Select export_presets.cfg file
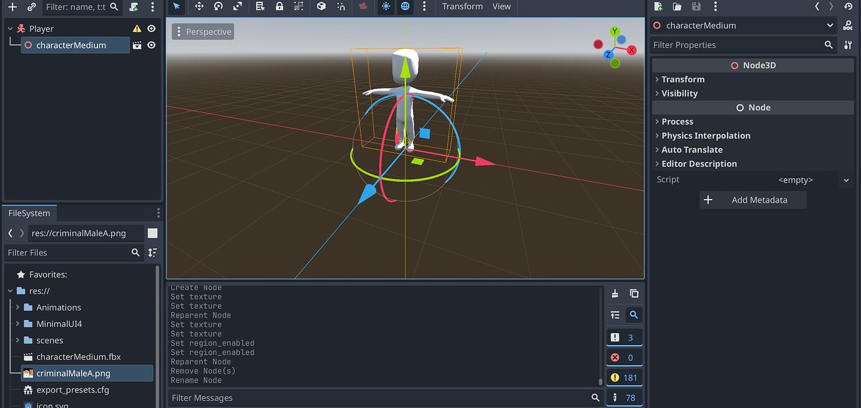This screenshot has width=861, height=408. [72, 390]
